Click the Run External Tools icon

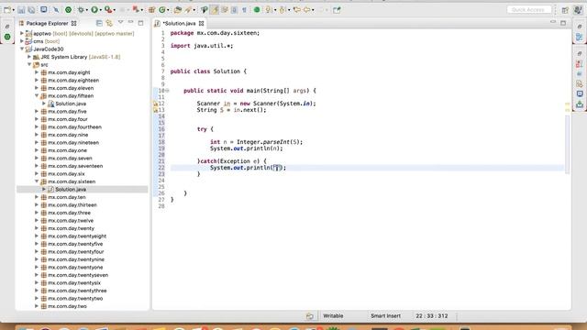[x=108, y=10]
